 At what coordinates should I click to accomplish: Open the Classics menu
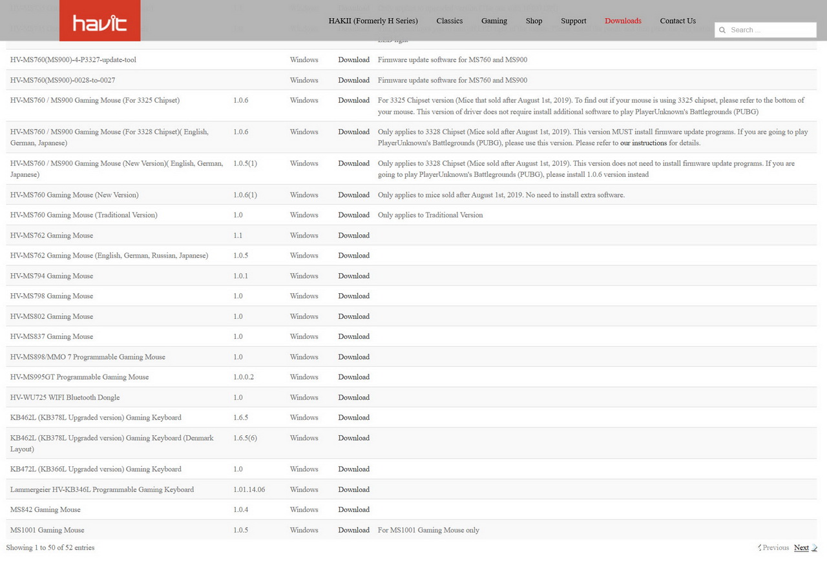click(449, 21)
